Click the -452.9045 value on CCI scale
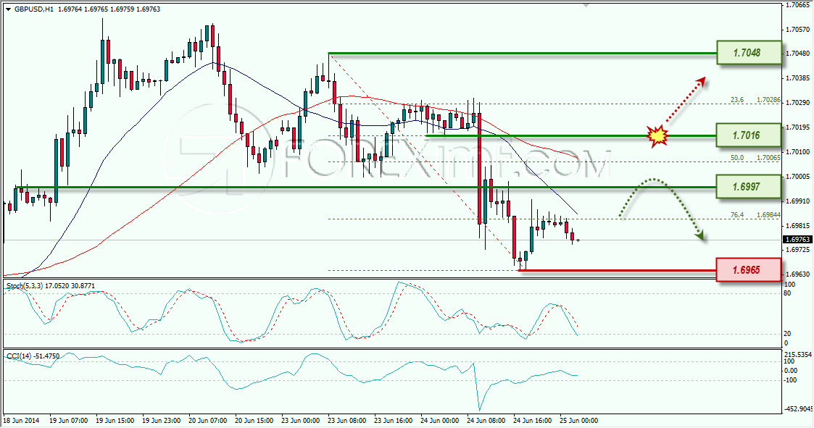This screenshot has width=814, height=428. coord(797,408)
